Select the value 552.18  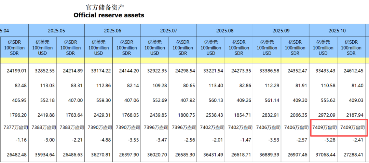48,100
